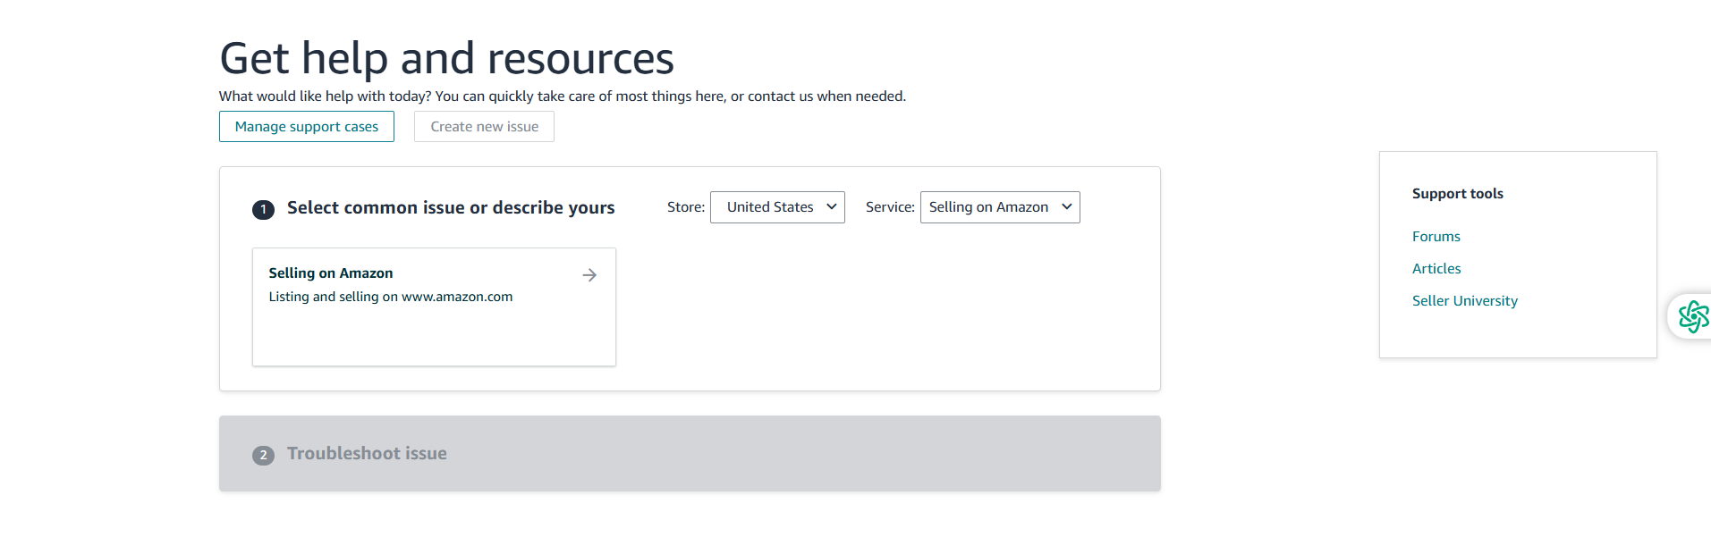Select the Selling on Amazon issue card
Image resolution: width=1711 pixels, height=554 pixels.
(x=434, y=306)
